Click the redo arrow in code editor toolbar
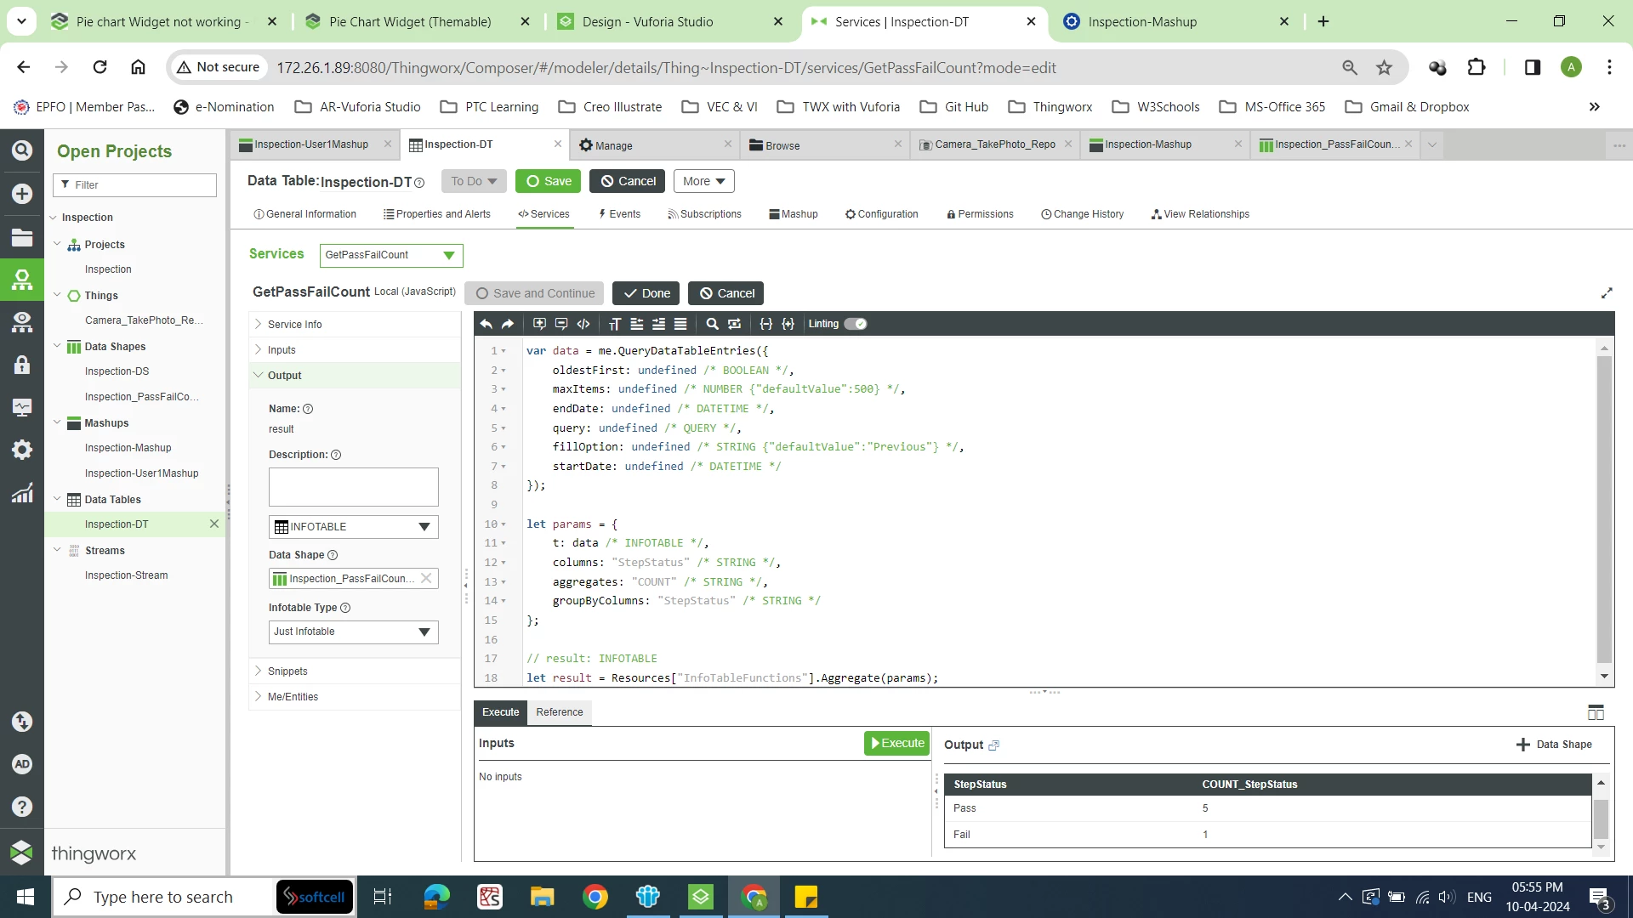 coord(508,324)
